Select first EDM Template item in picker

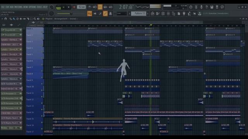pyautogui.click(x=11, y=30)
